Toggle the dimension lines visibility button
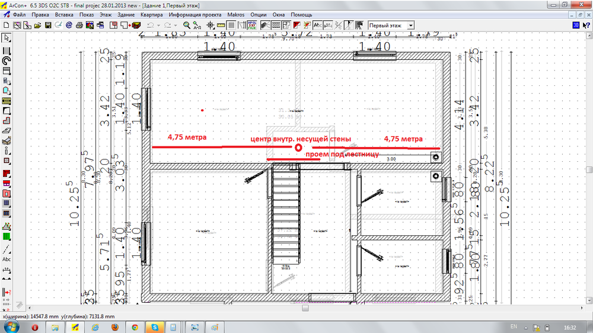 click(x=328, y=25)
